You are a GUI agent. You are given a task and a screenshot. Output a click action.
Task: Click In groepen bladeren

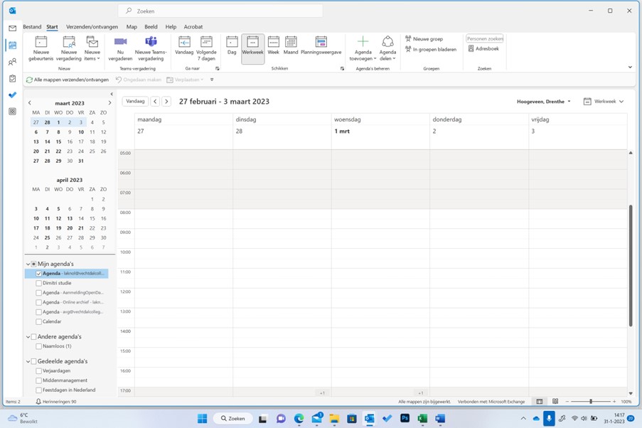coord(431,50)
